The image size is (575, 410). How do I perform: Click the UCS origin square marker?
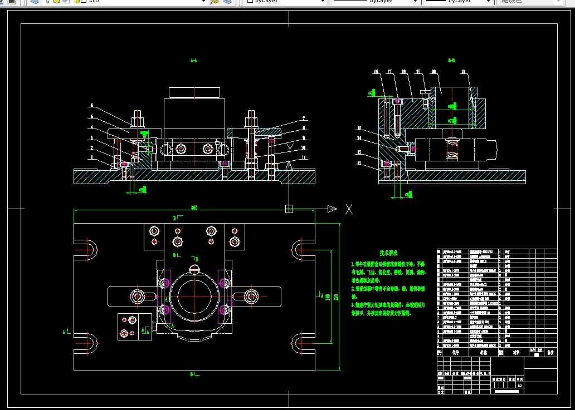(x=289, y=209)
